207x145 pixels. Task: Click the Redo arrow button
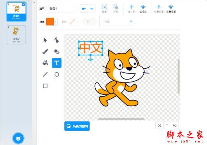point(92,9)
